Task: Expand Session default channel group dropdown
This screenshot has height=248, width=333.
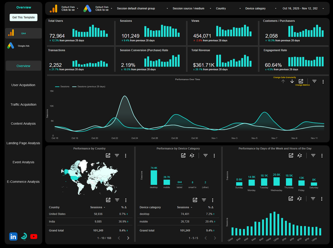Action: click(x=142, y=9)
